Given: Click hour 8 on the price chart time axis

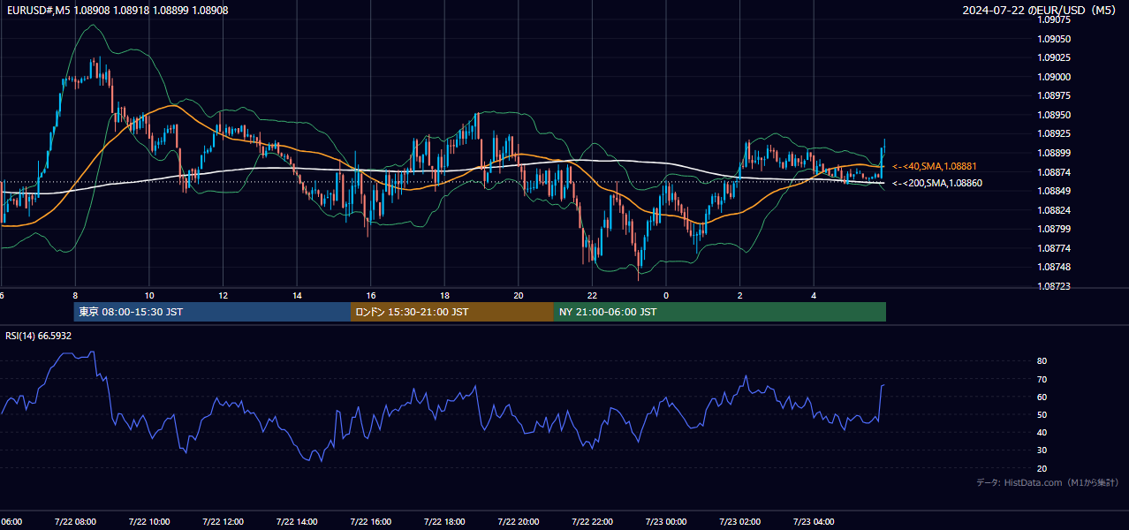Looking at the screenshot, I should click(75, 296).
